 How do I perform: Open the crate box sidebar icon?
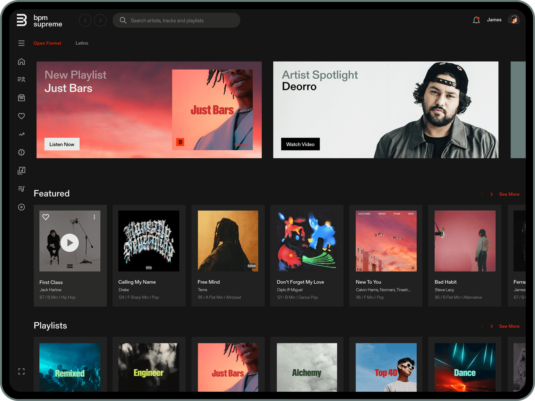21,98
